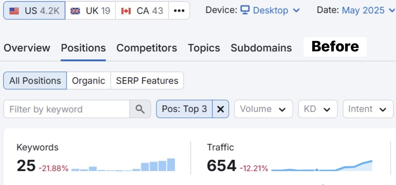Focus the Filter by keyword field
396x185 pixels.
pos(66,109)
